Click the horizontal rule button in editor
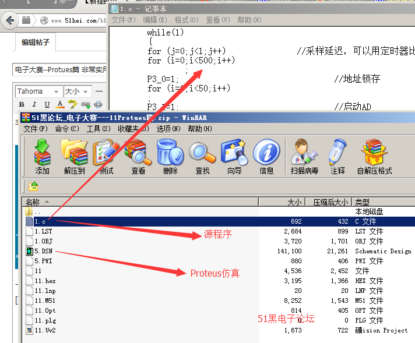 99,91
